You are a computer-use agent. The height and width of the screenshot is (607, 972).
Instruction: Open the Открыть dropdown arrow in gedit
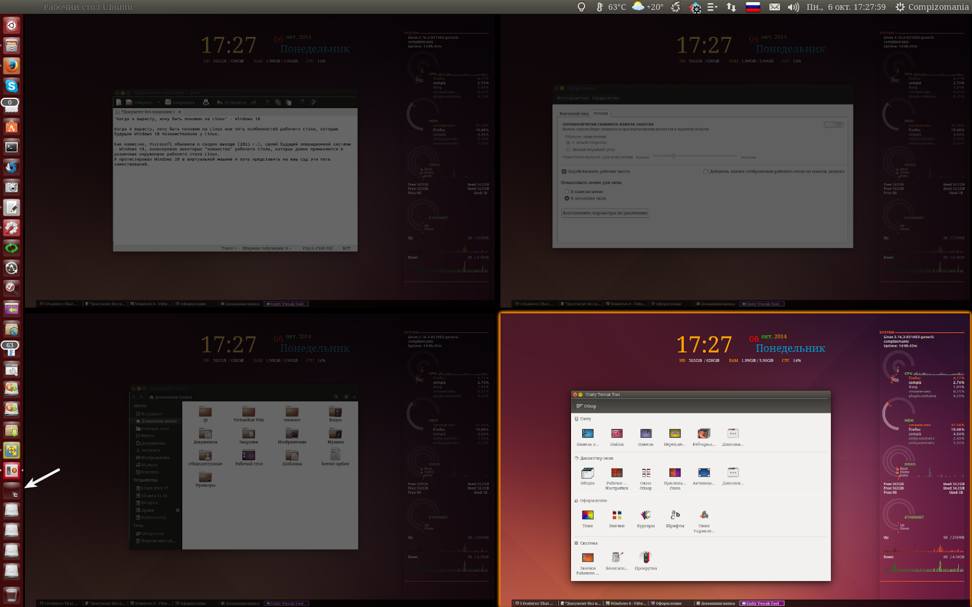(159, 103)
